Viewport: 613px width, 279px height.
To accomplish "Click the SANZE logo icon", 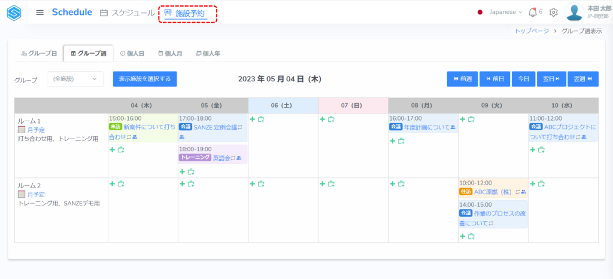I will [14, 13].
